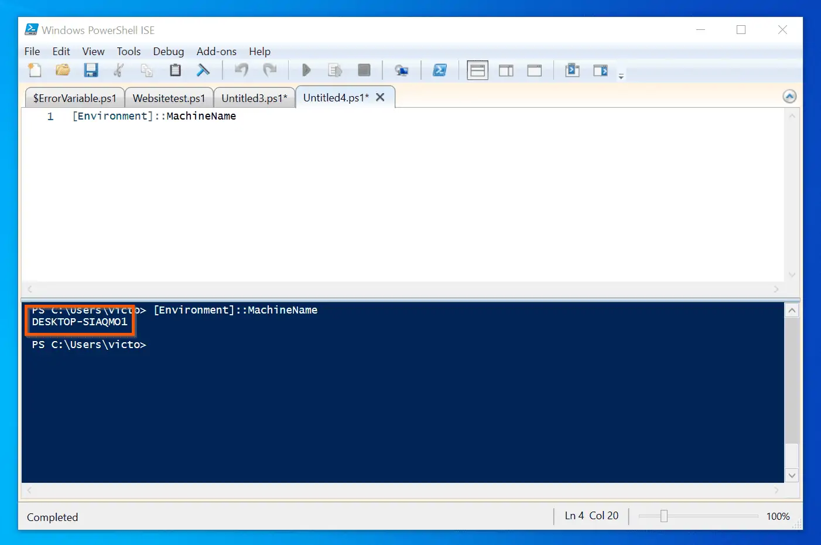This screenshot has height=545, width=821.
Task: Click the PowerShell ISE title bar icon
Action: click(32, 29)
